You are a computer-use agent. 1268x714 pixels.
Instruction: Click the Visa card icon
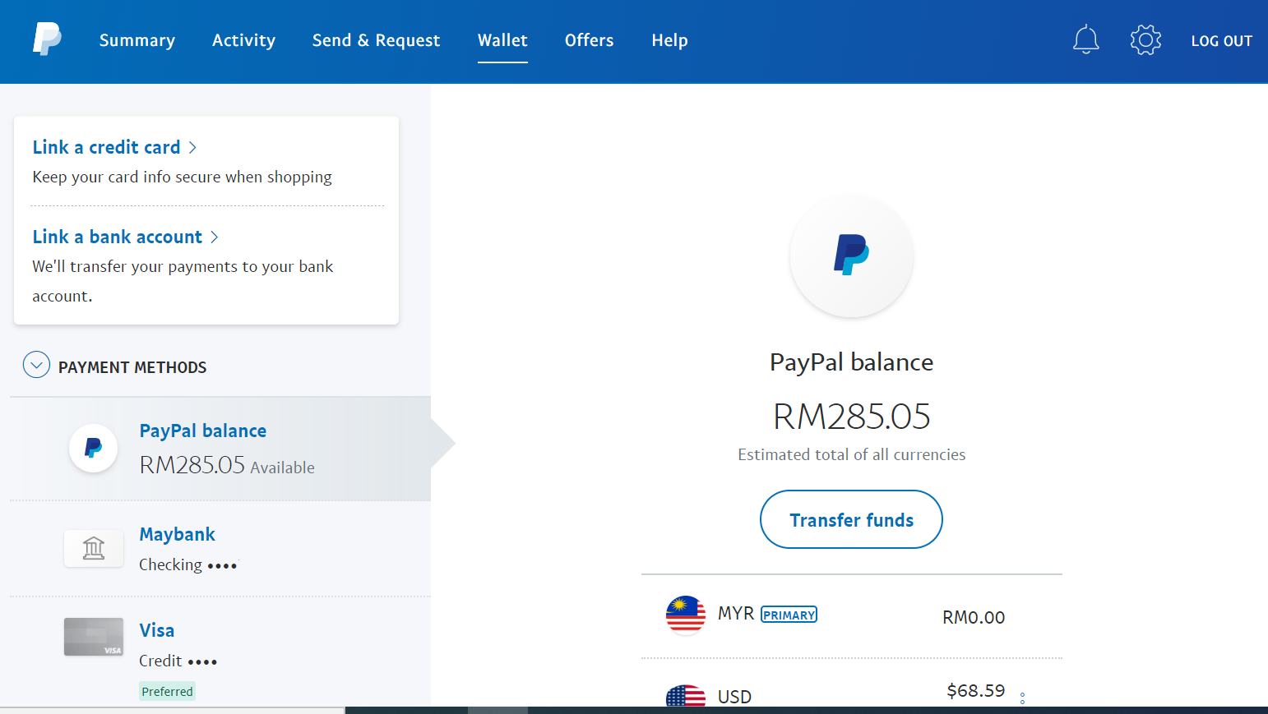(93, 637)
